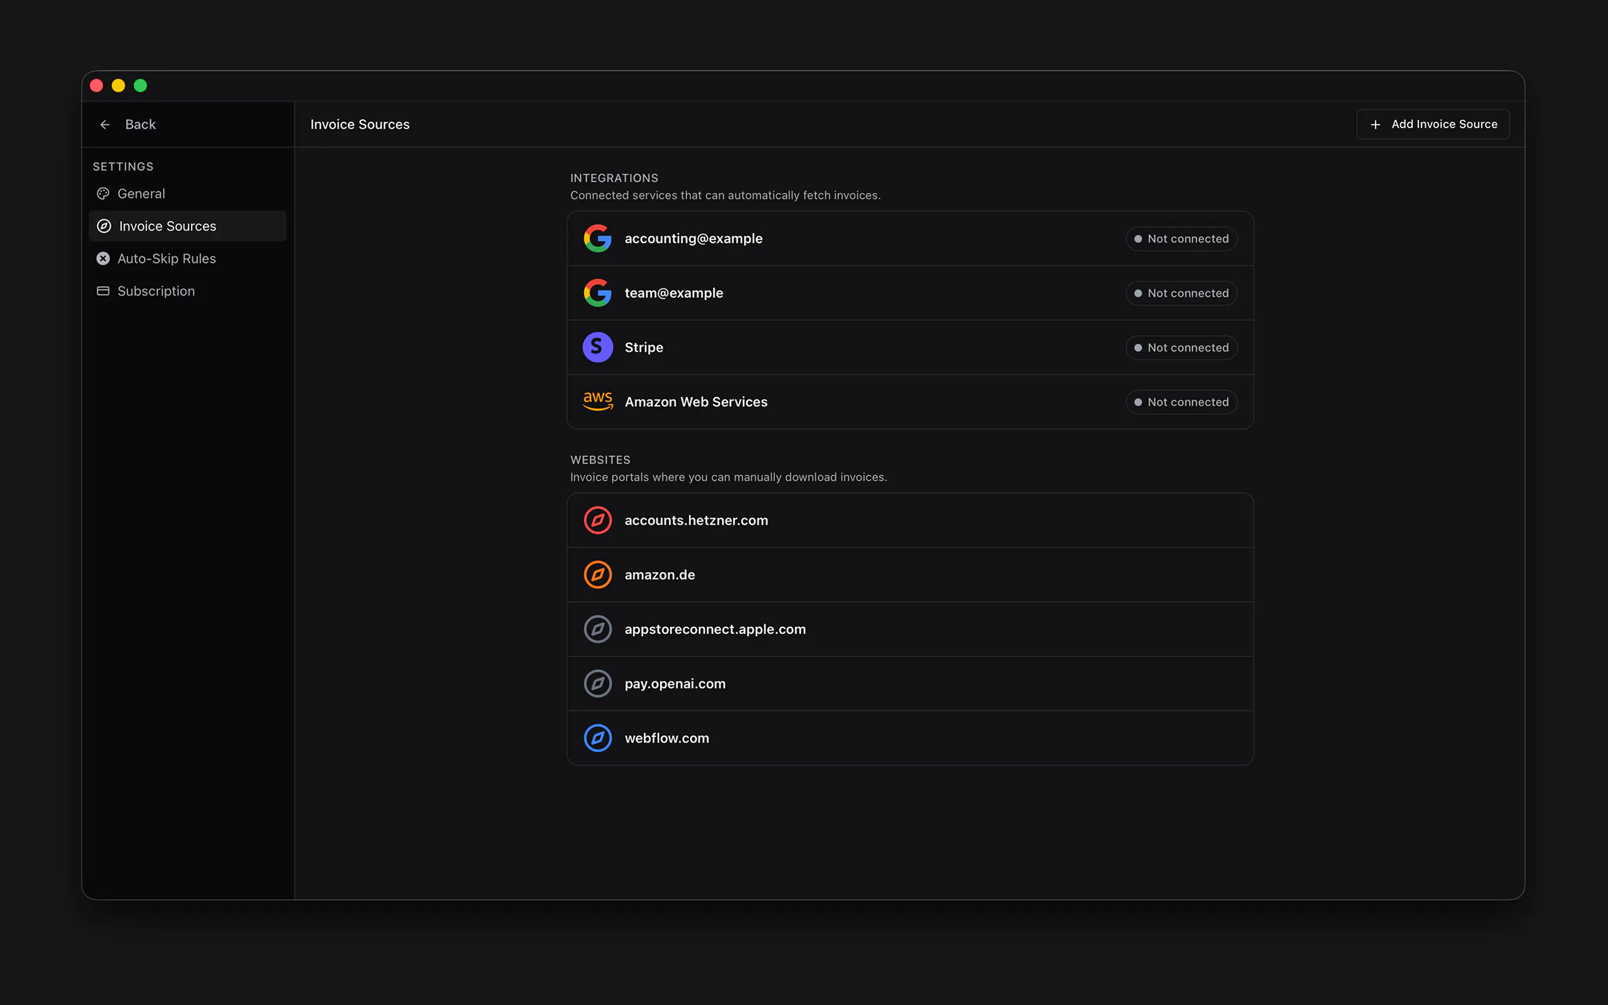Select Invoice Sources in the sidebar
This screenshot has height=1005, width=1608.
(187, 226)
